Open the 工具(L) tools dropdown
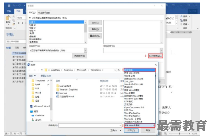209x139 pixels. pos(115,130)
